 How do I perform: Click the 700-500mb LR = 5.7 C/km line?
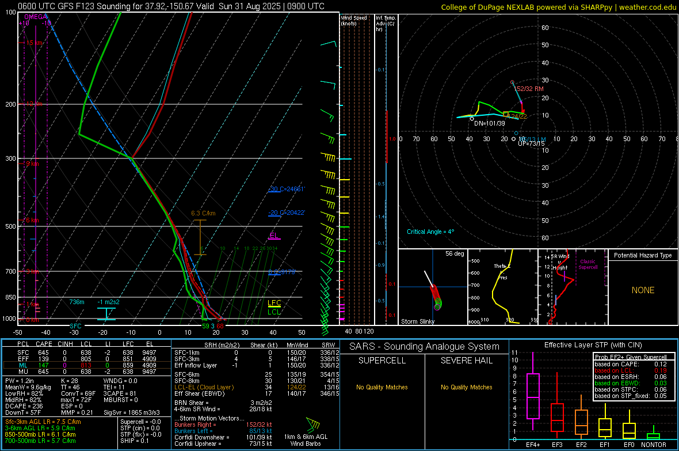coord(40,441)
